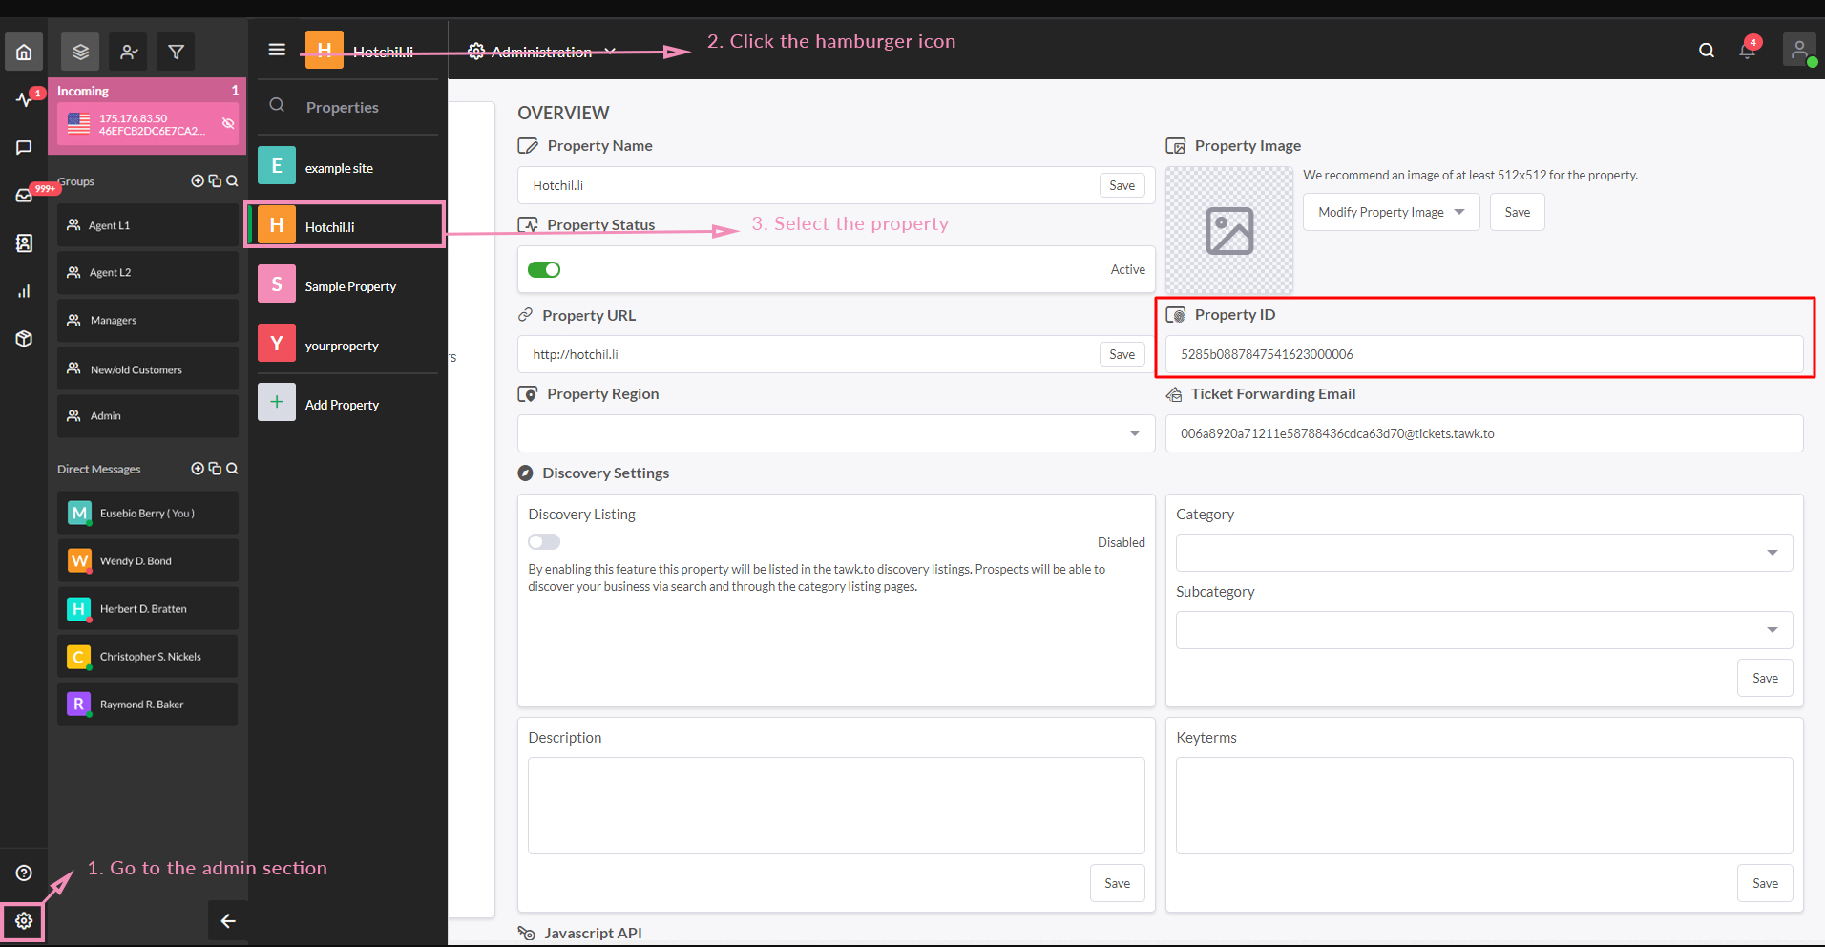Image resolution: width=1825 pixels, height=947 pixels.
Task: Open the notifications bell
Action: (1747, 51)
